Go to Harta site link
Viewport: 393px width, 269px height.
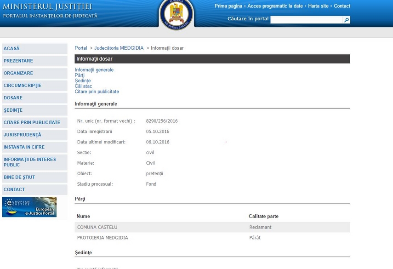point(318,6)
